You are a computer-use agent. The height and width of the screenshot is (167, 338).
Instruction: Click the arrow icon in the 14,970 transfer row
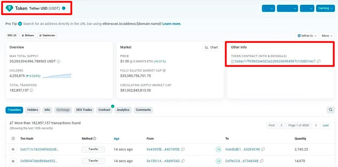219,161
